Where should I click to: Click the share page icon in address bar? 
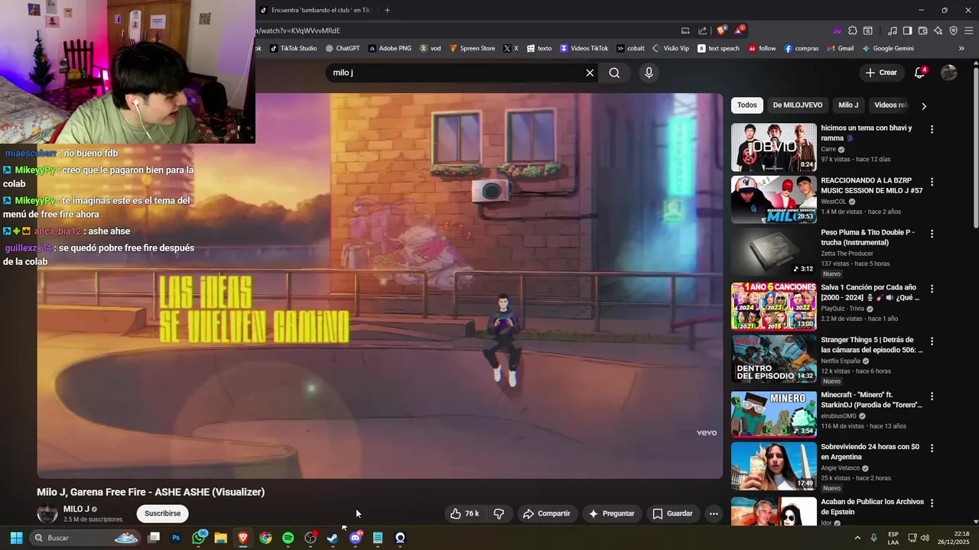click(703, 31)
